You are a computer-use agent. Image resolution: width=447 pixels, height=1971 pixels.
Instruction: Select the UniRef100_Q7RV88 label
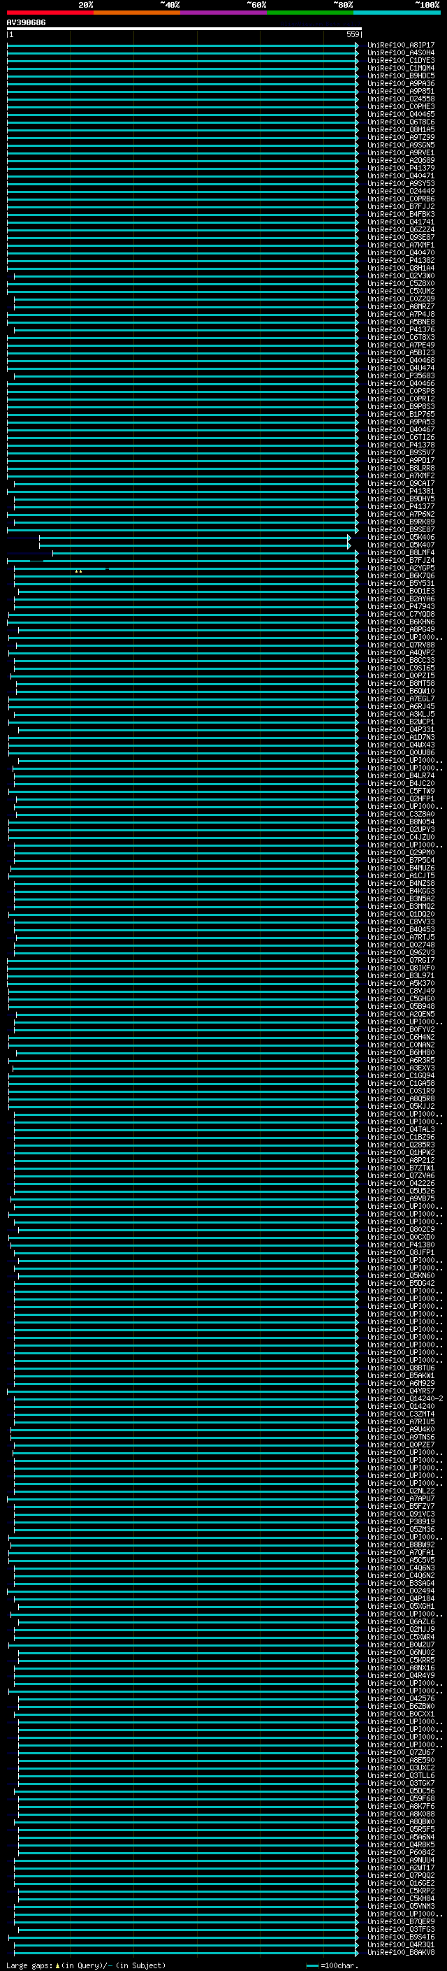[x=400, y=645]
